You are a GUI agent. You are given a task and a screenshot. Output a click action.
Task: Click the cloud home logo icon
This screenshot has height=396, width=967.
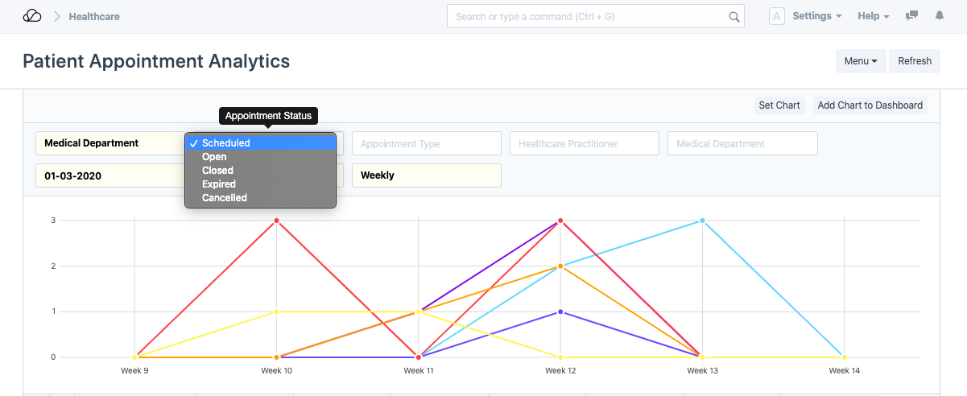[x=32, y=16]
